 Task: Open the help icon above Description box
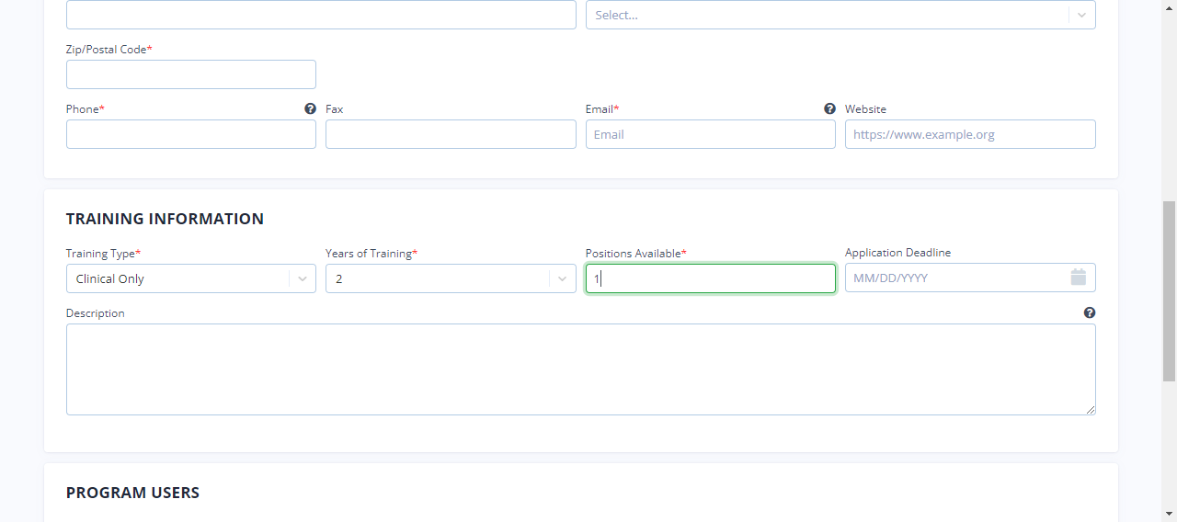coord(1090,312)
